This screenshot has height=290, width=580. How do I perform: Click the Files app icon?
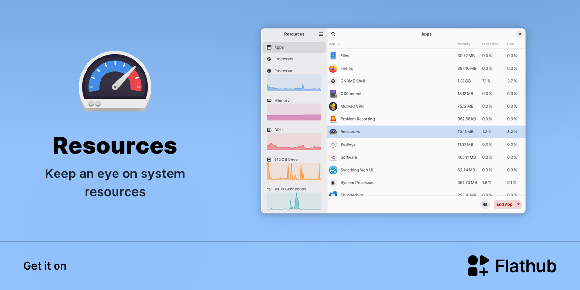(x=333, y=56)
